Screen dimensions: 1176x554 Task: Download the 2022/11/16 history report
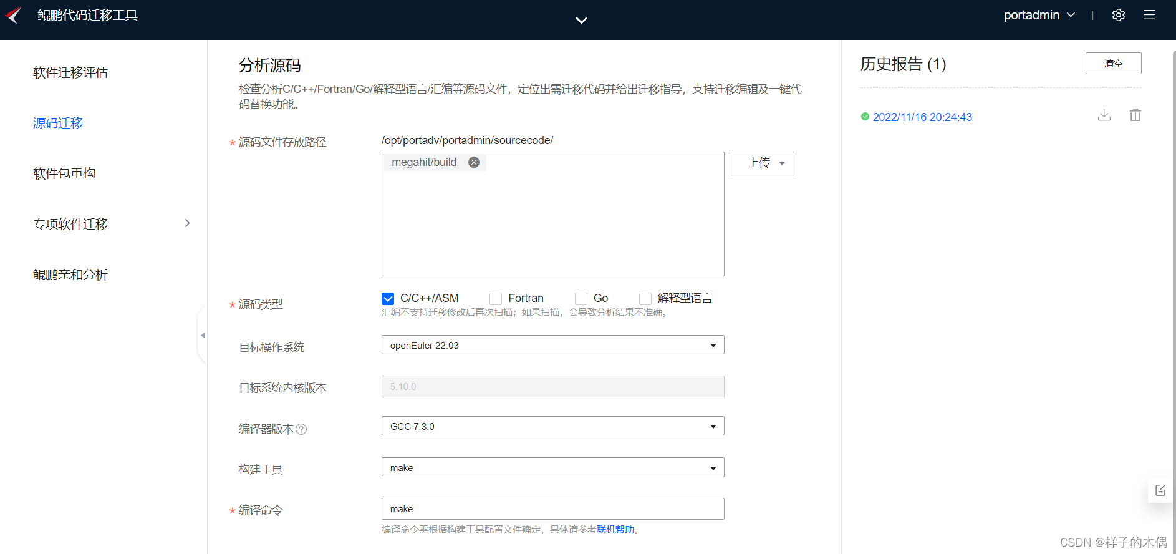(1104, 115)
